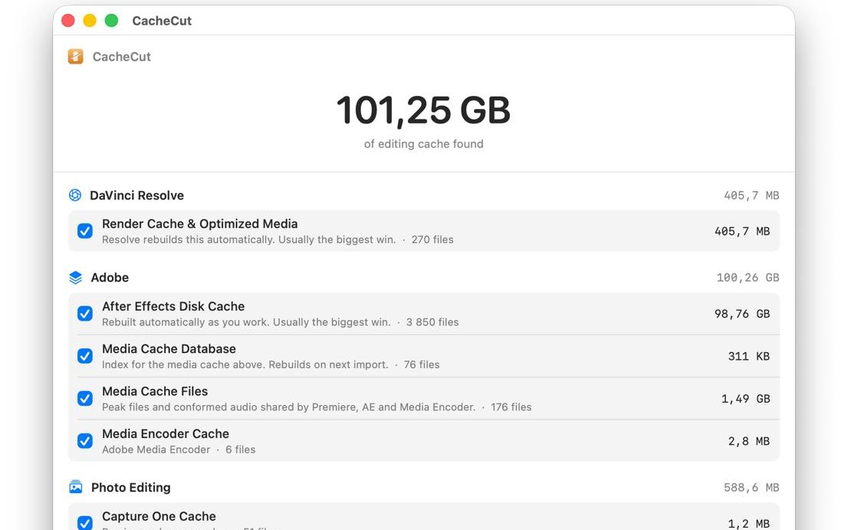Toggle the Media Cache Database checkbox
Screen dimensions: 848x530
(x=85, y=356)
